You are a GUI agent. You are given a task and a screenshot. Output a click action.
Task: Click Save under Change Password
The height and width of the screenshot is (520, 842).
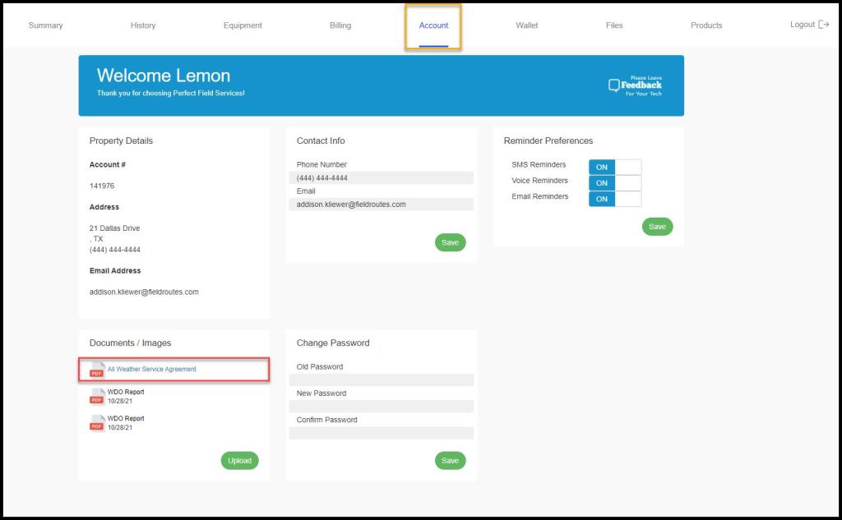coord(450,461)
